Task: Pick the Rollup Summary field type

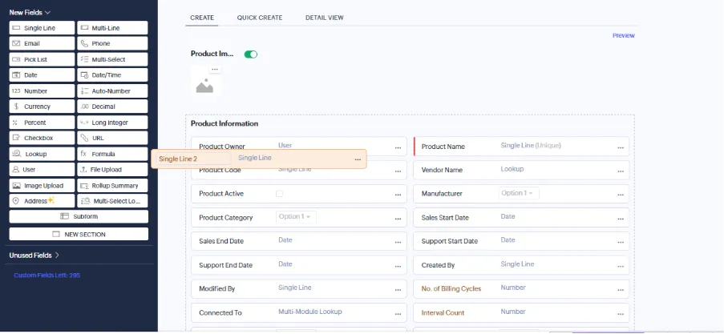Action: point(112,186)
